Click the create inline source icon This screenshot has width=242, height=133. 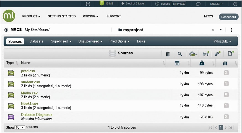206,54
